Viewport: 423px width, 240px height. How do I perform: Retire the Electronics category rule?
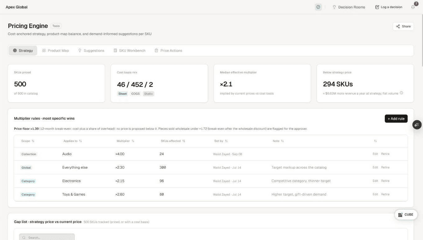[x=385, y=181]
